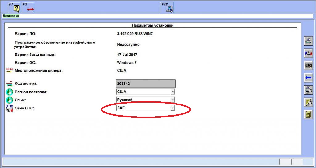Click the Язык label
Image resolution: width=316 pixels, height=168 pixels.
coord(20,100)
